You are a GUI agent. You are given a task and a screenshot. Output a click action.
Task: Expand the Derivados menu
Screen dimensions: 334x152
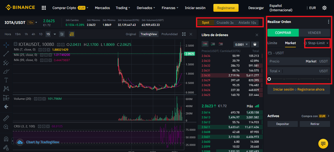pyautogui.click(x=146, y=8)
